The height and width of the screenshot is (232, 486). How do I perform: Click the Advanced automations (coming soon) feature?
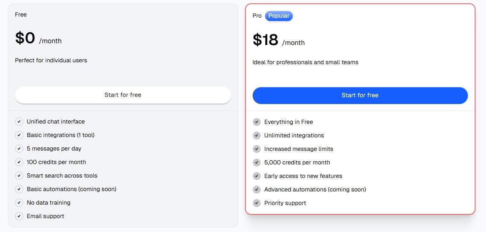tap(315, 189)
